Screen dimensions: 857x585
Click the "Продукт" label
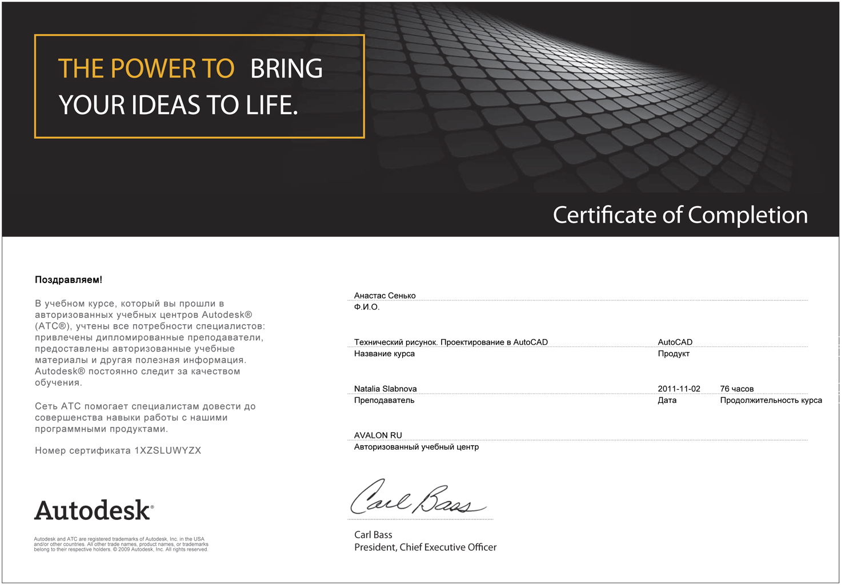pos(674,354)
